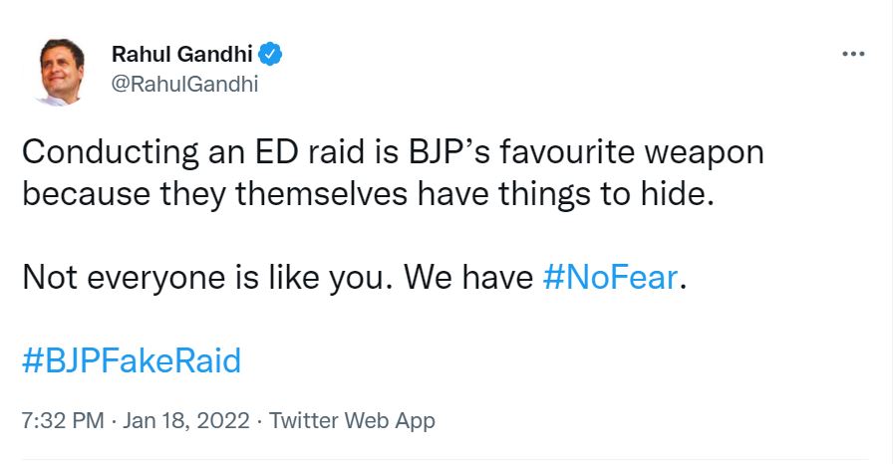Screen dimensions: 894x464
Task: Open the Twitter Web App source link
Action: (352, 420)
